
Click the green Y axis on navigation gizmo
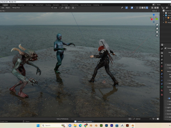point(157,19)
